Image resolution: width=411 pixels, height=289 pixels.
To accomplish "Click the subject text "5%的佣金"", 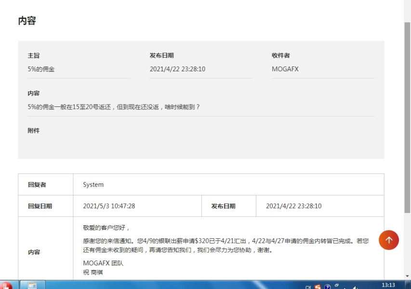I will click(41, 69).
